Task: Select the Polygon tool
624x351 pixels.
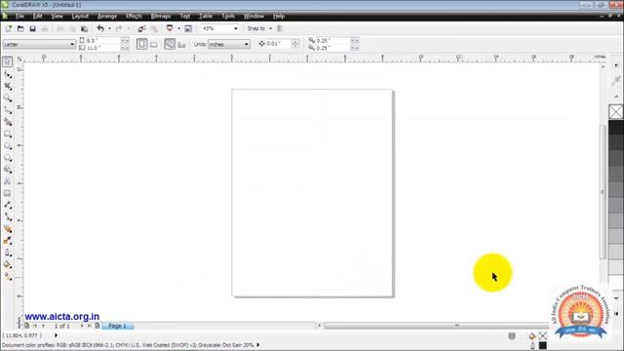Action: (x=7, y=158)
